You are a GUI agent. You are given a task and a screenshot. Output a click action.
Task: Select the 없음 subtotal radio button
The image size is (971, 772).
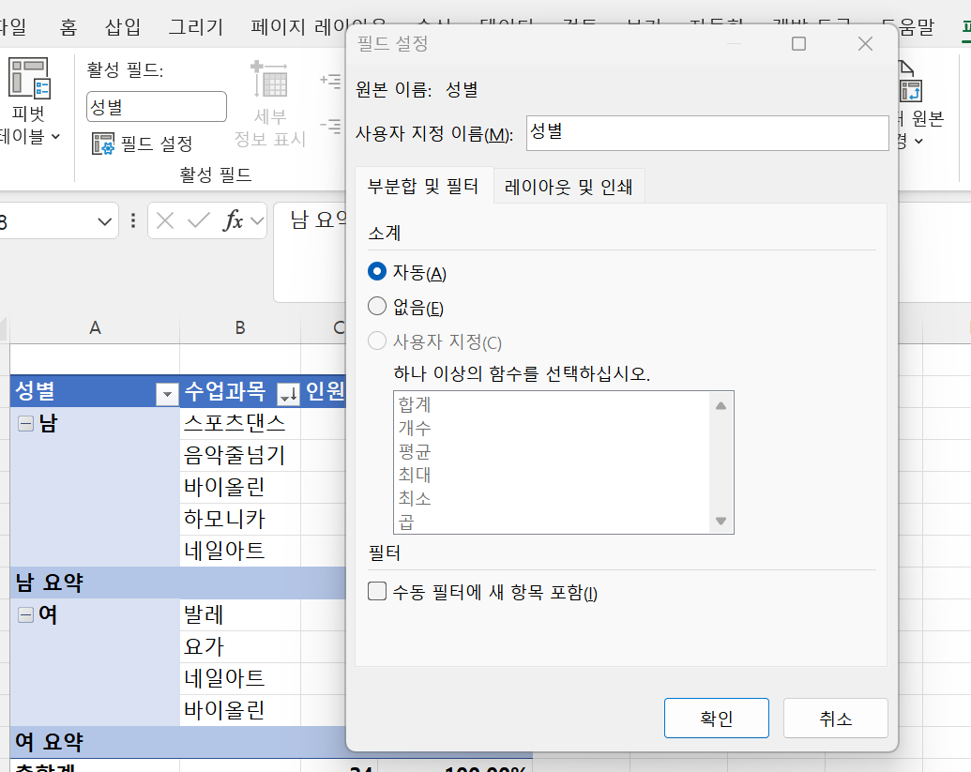coord(377,306)
